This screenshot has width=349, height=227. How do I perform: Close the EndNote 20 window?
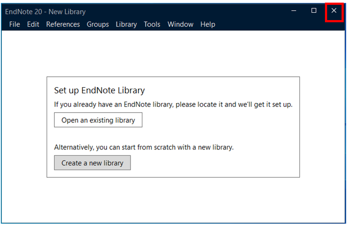coord(334,10)
